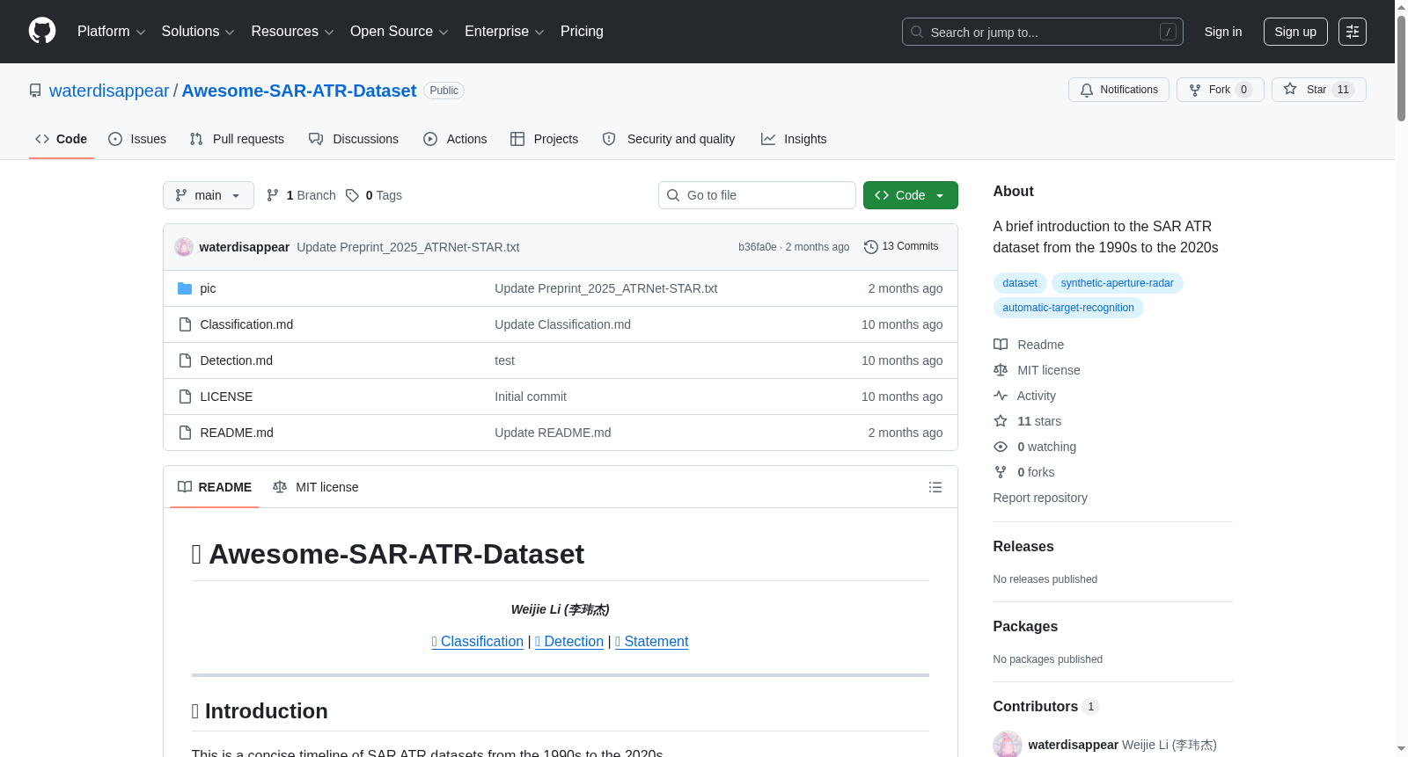
Task: Open the README outline icon
Action: click(x=935, y=487)
